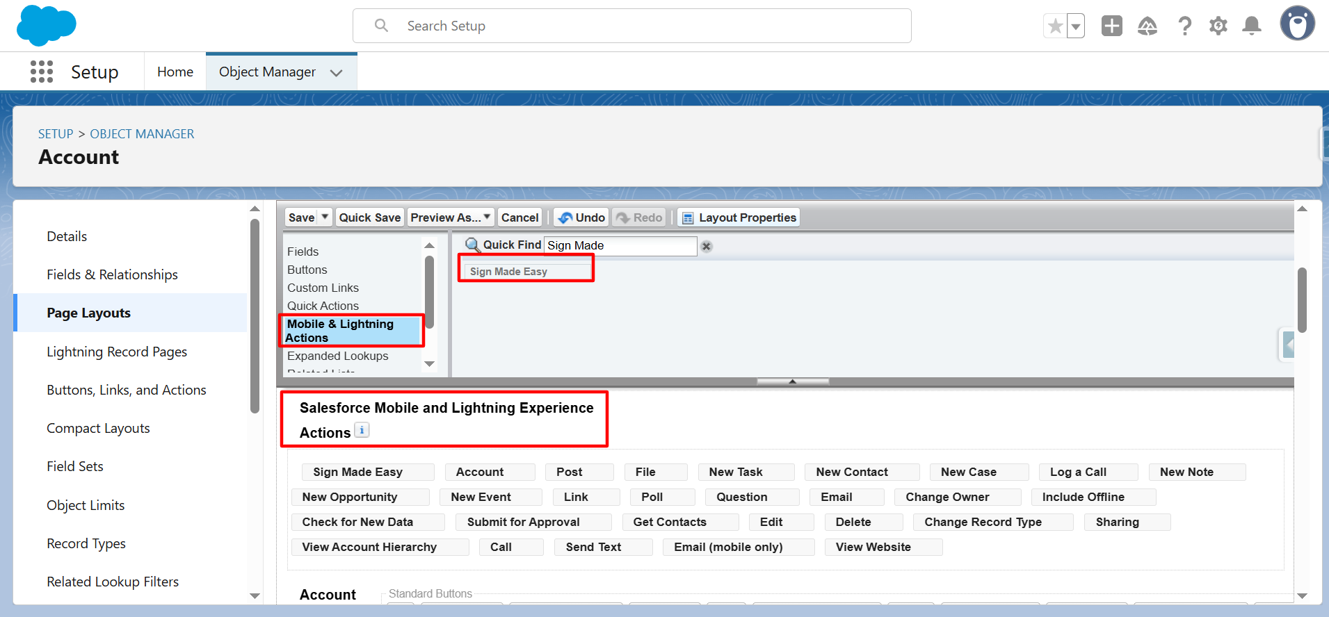1329x617 pixels.
Task: Select the Object Manager tab
Action: [267, 72]
